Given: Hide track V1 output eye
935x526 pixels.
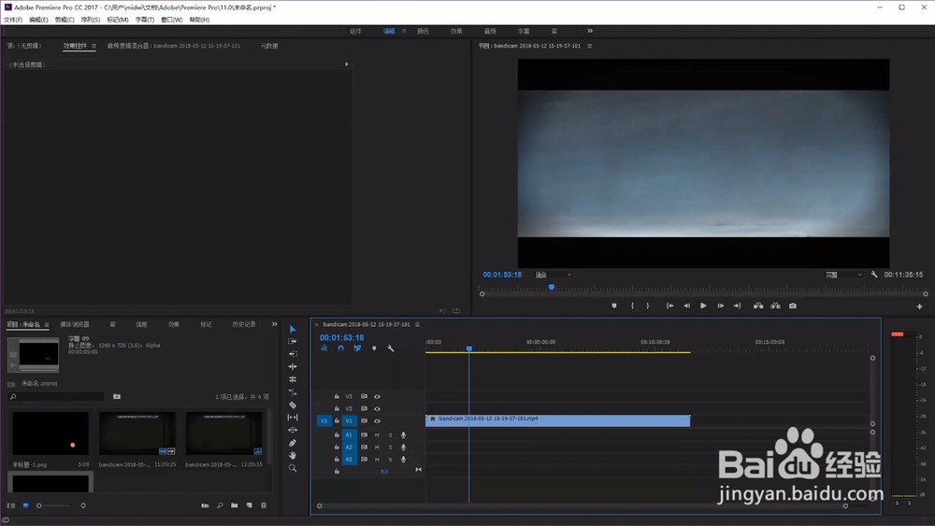Looking at the screenshot, I should [x=377, y=420].
